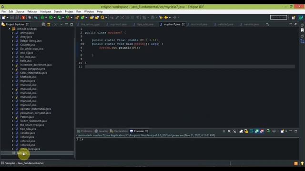Image resolution: width=305 pixels, height=171 pixels.
Task: Navigate back with yellow arrow icon
Action: (166, 18)
